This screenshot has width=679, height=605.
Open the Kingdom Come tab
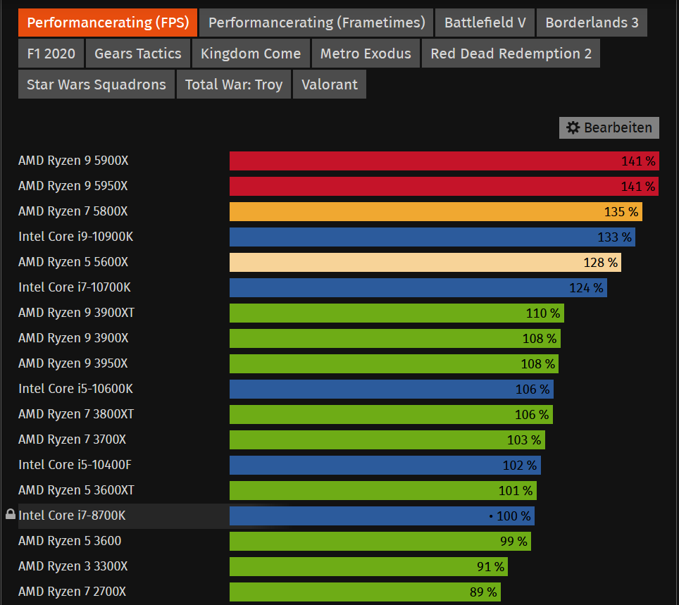coord(251,54)
